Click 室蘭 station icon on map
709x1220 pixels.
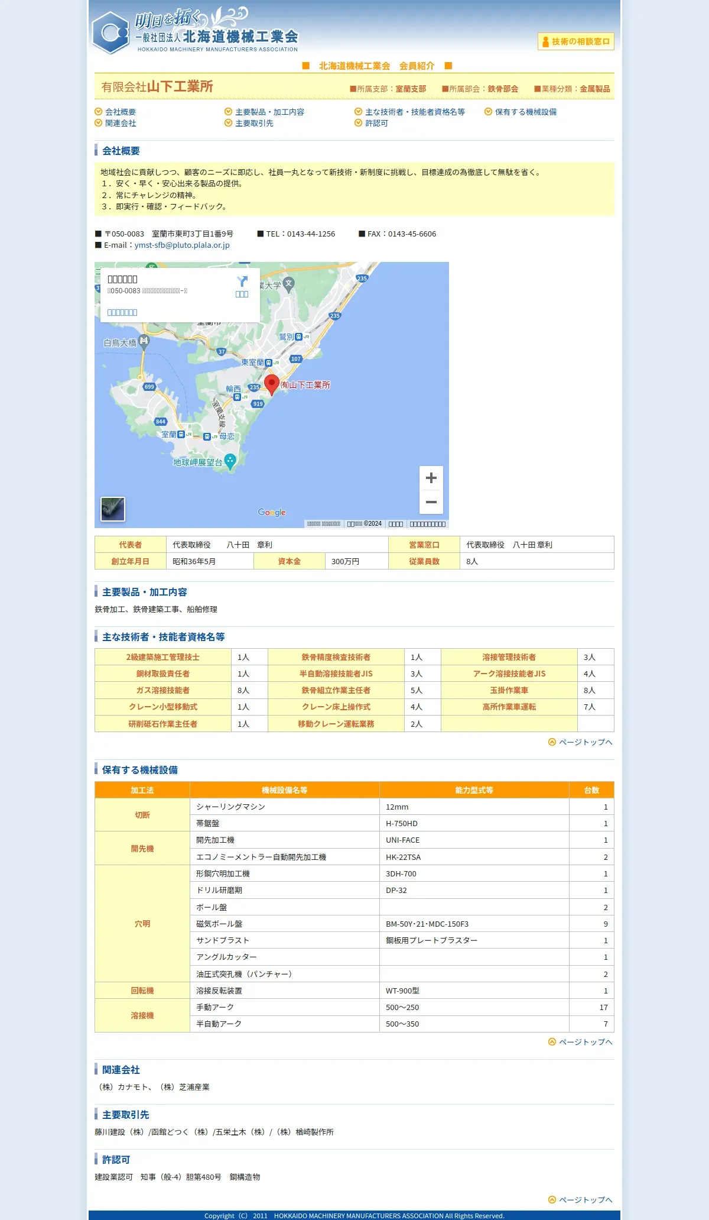(x=181, y=434)
